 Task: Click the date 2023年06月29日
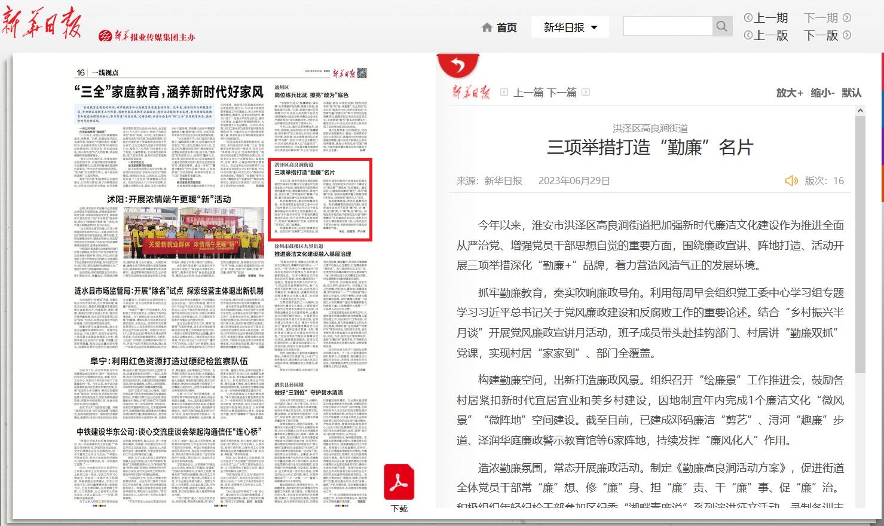tap(574, 181)
